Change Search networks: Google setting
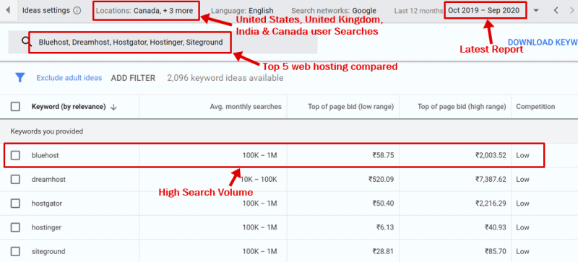 point(334,11)
